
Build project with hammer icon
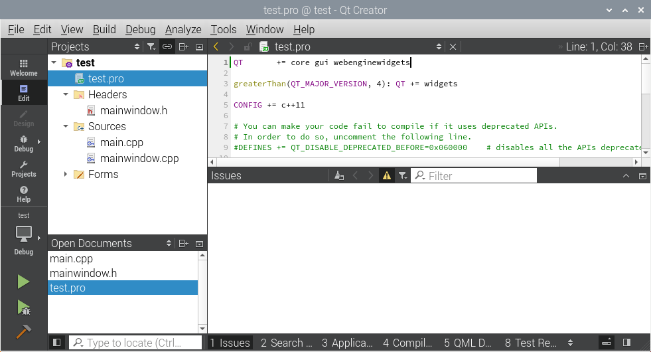pos(24,331)
